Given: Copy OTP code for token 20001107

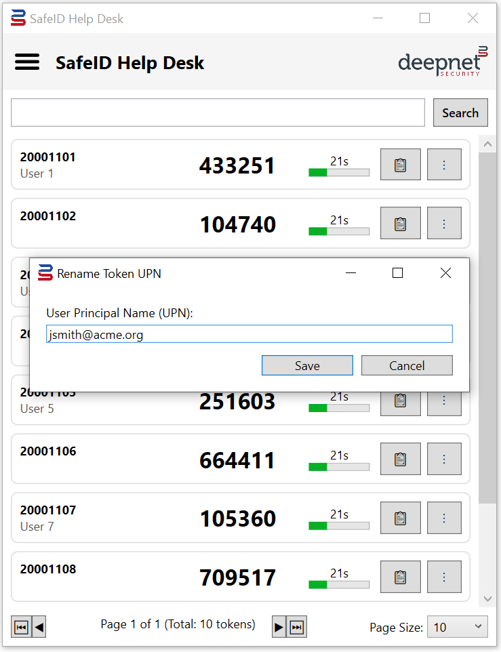Looking at the screenshot, I should click(x=401, y=518).
